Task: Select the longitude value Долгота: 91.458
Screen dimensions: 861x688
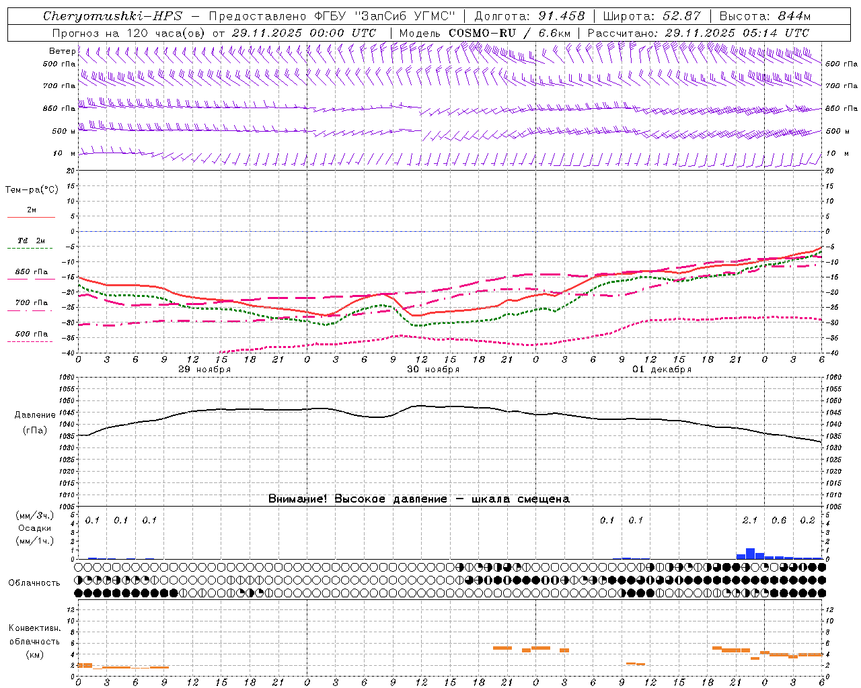Action: click(x=529, y=16)
